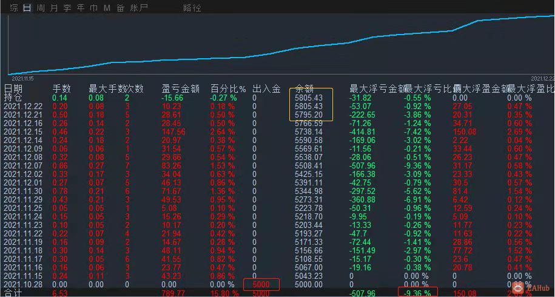This screenshot has height=297, width=555.
Task: Open the 周 weekly tab
Action: pyautogui.click(x=41, y=8)
